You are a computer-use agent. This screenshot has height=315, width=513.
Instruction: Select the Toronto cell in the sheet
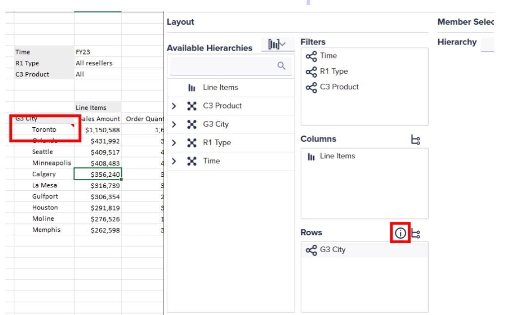point(44,130)
